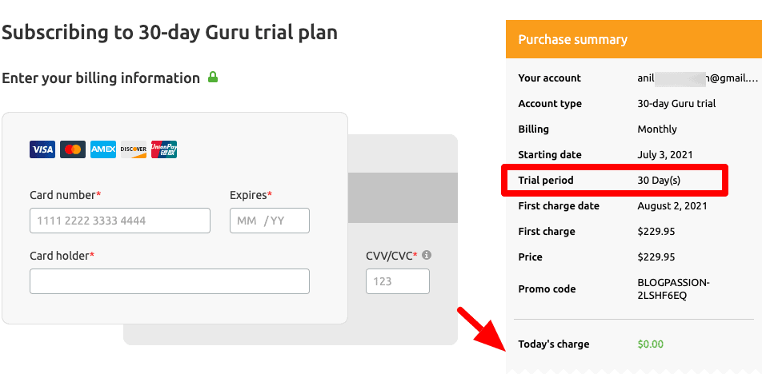Click the Expires MM/YY field
This screenshot has width=762, height=374.
coord(269,221)
